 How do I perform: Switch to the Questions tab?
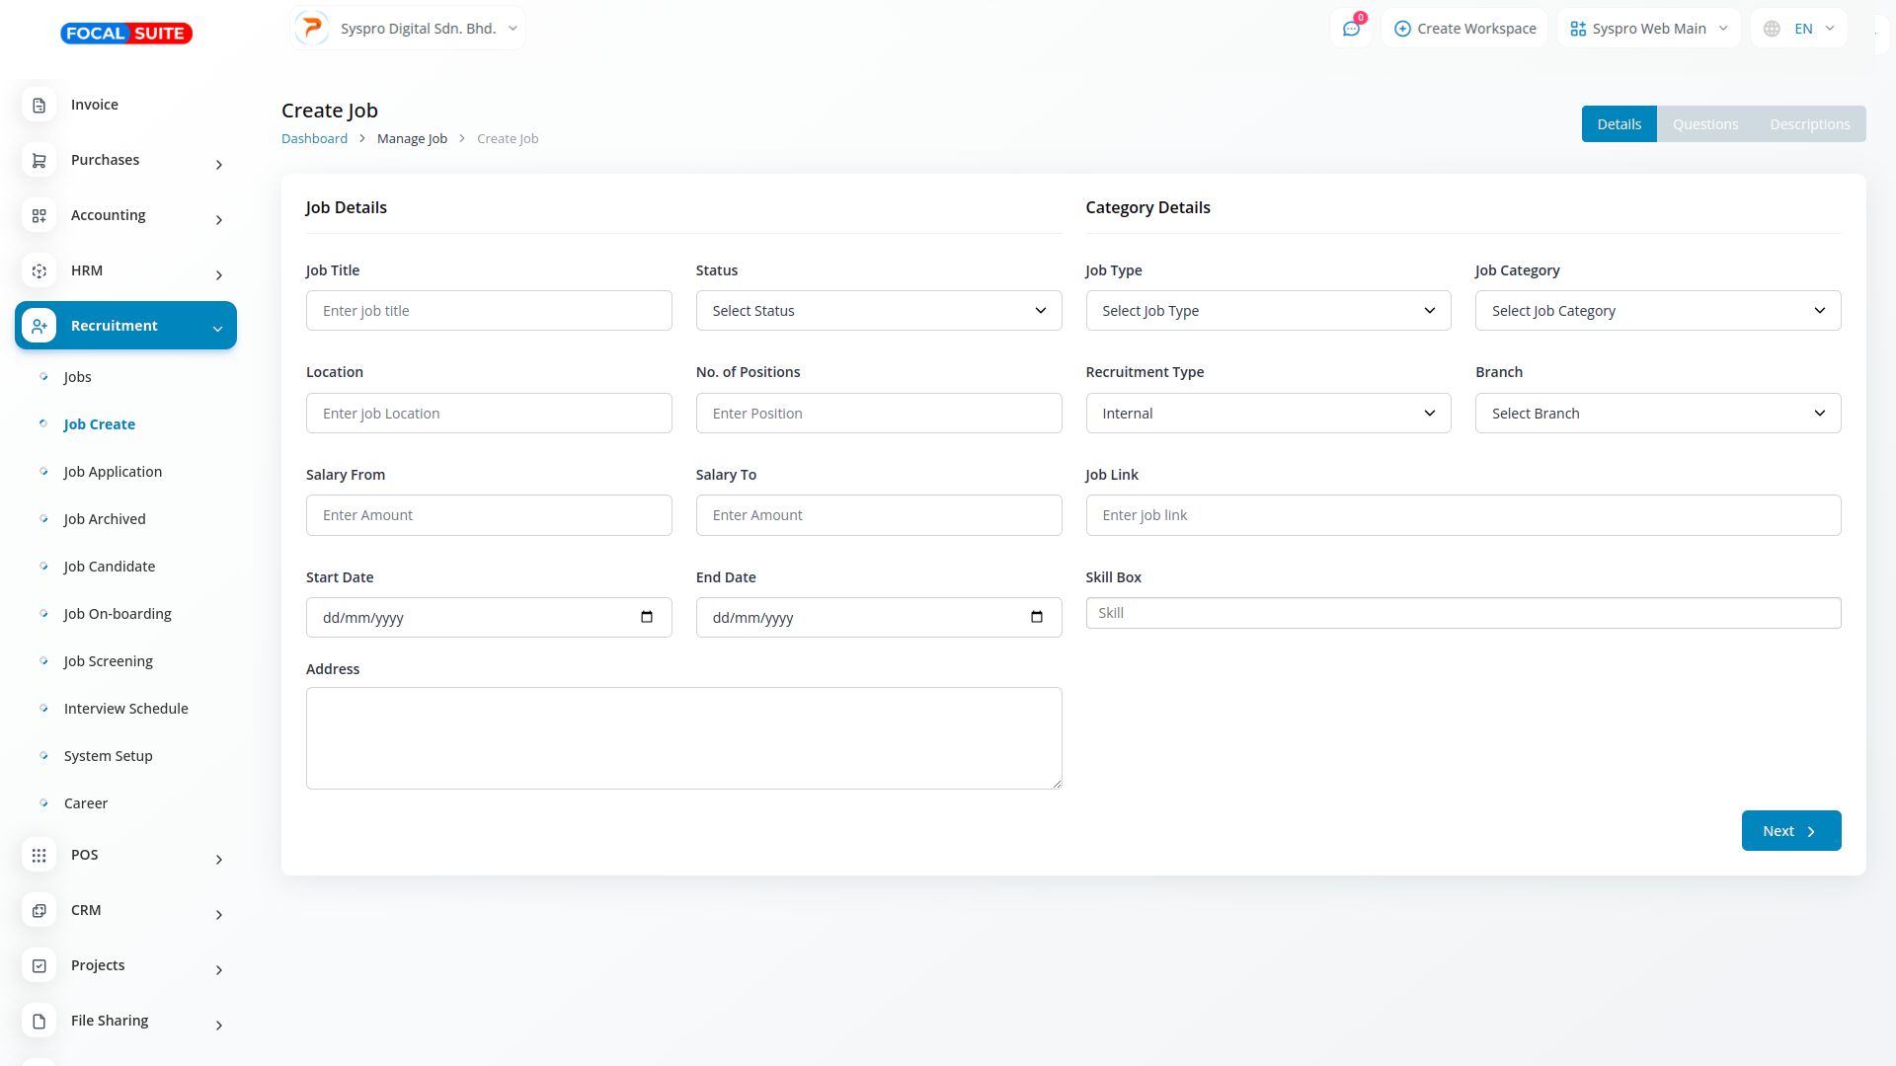click(x=1704, y=124)
